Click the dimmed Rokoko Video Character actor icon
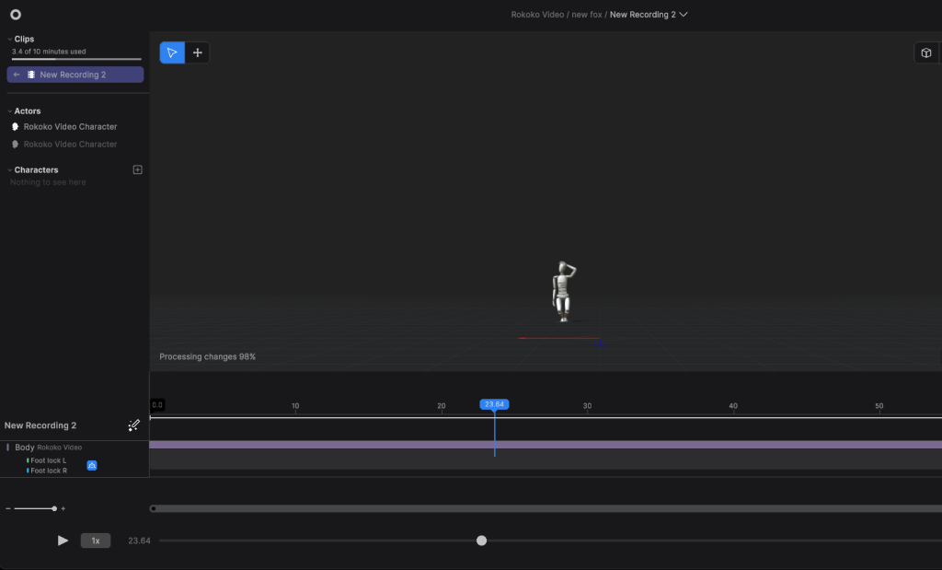 [x=16, y=145]
